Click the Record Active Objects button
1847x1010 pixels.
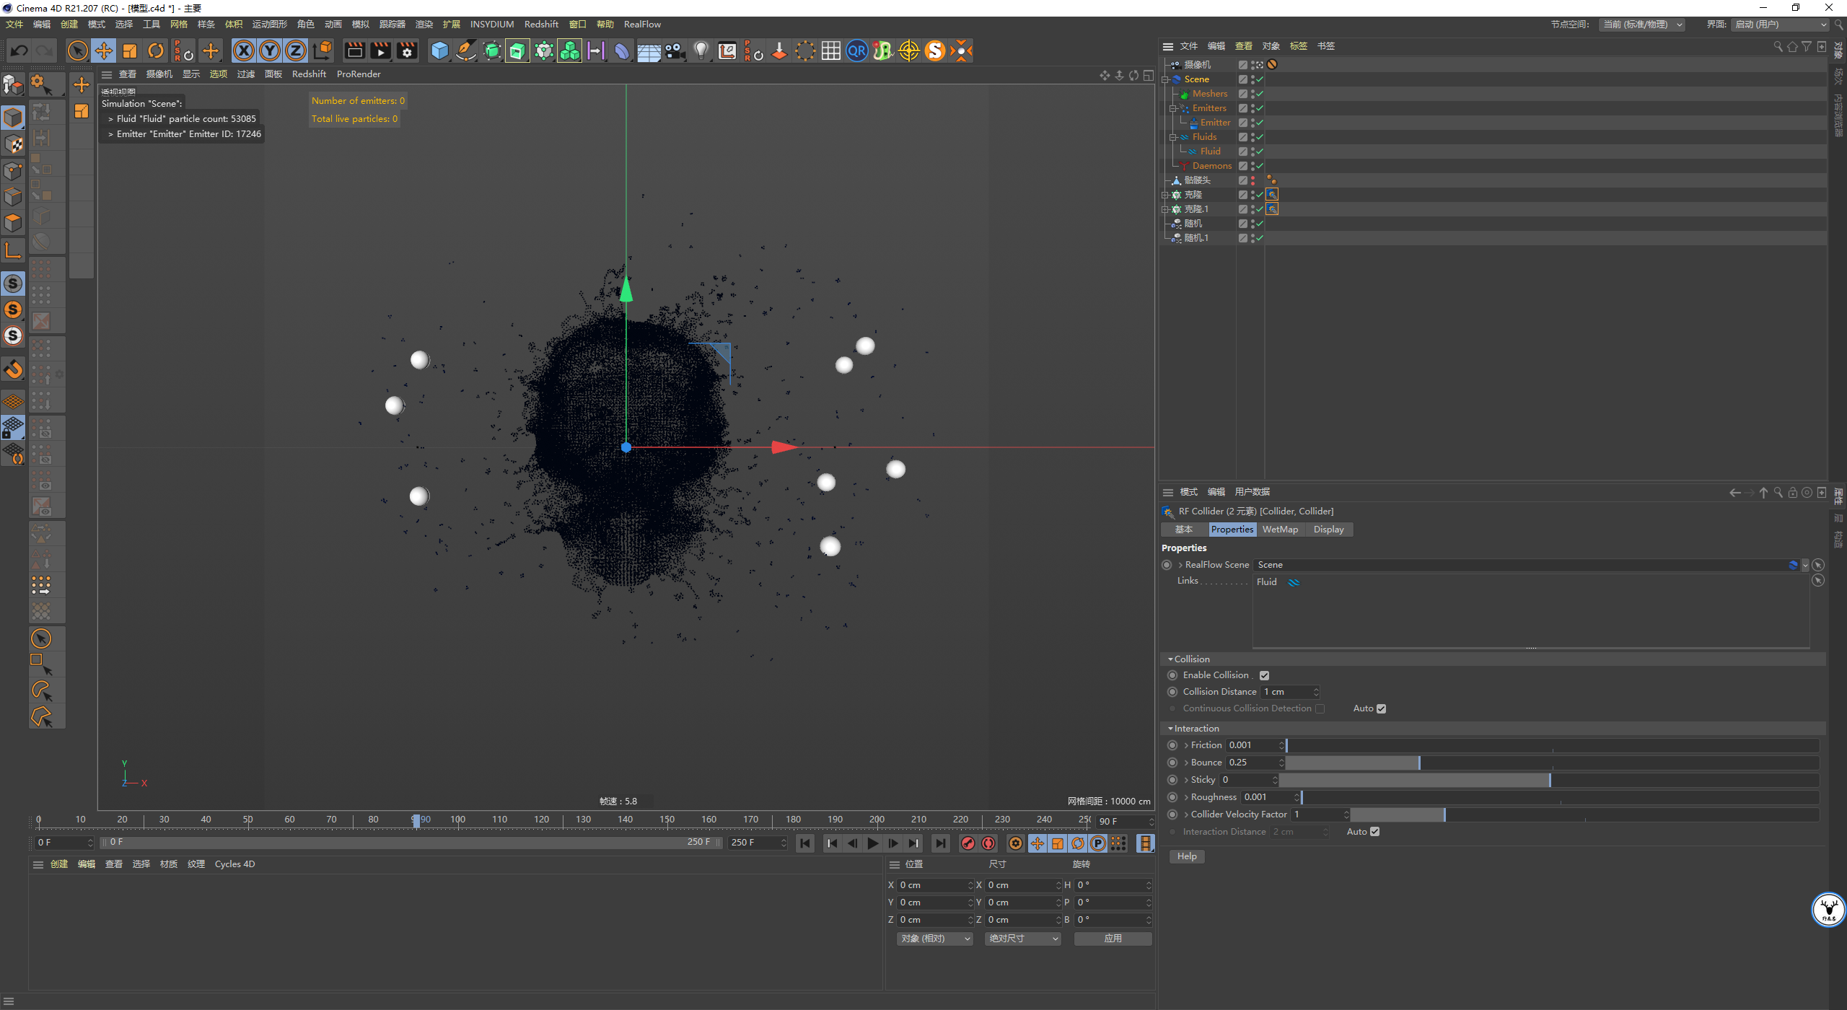point(968,843)
